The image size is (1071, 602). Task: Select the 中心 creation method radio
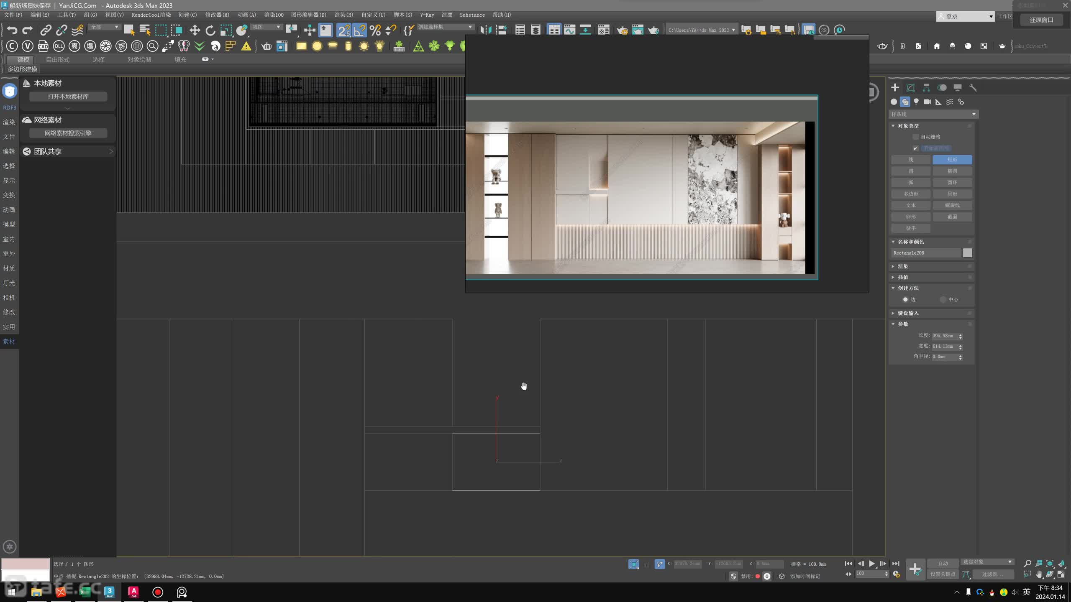tap(943, 299)
